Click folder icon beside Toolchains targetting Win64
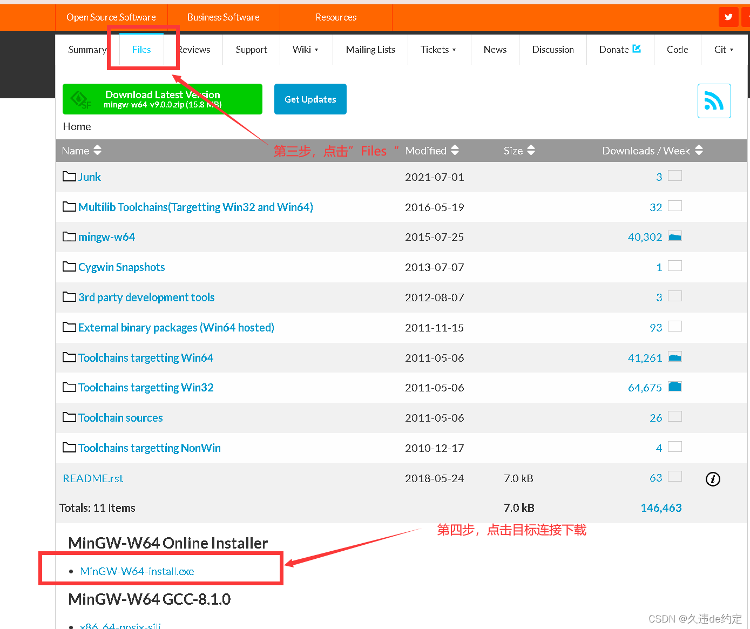 pyautogui.click(x=69, y=357)
